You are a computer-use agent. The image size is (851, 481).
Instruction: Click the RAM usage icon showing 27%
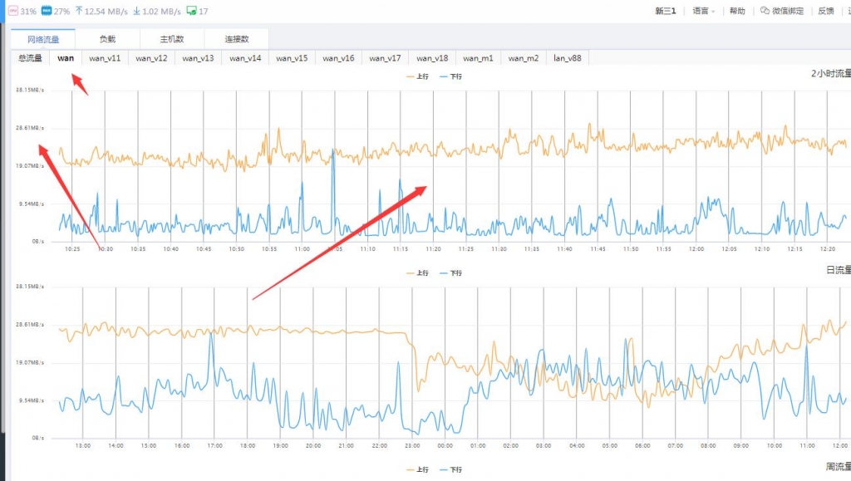pyautogui.click(x=47, y=10)
